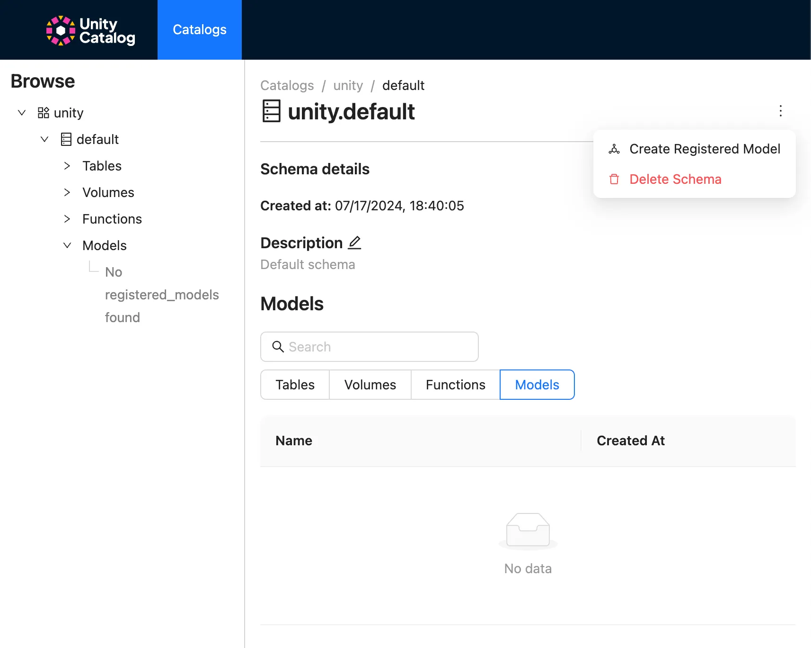Expand the Functions tree node

pyautogui.click(x=67, y=219)
